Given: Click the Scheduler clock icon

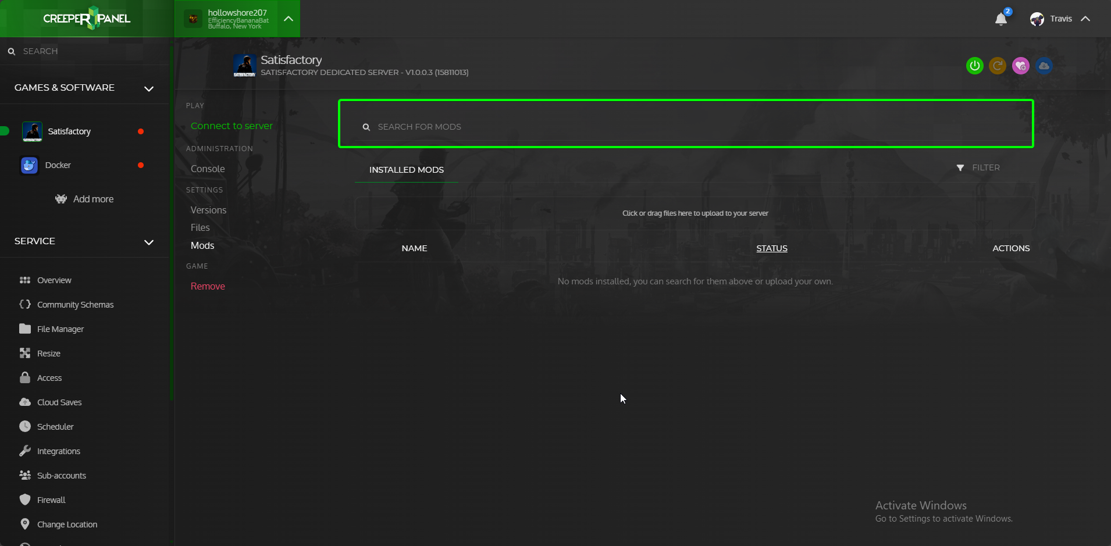Looking at the screenshot, I should click(25, 426).
